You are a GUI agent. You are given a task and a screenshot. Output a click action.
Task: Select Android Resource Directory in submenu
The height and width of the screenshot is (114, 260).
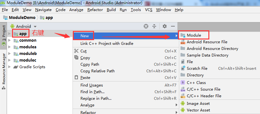point(219,49)
